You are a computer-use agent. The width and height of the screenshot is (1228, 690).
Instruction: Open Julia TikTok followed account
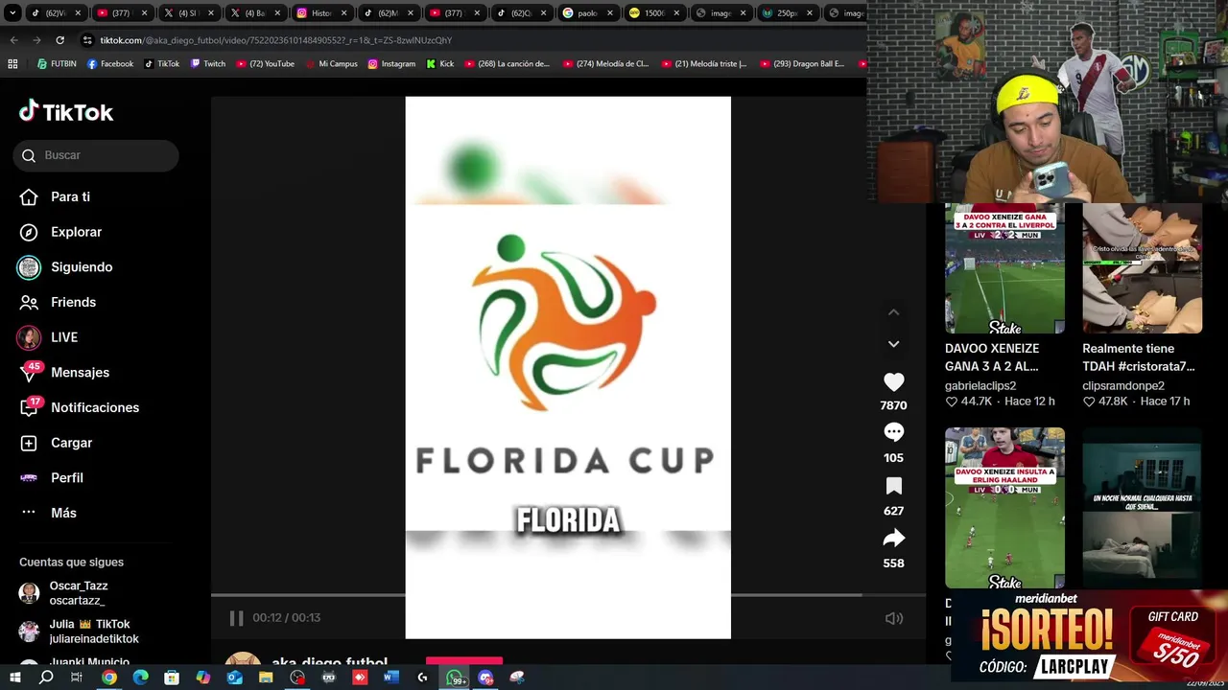(x=79, y=631)
